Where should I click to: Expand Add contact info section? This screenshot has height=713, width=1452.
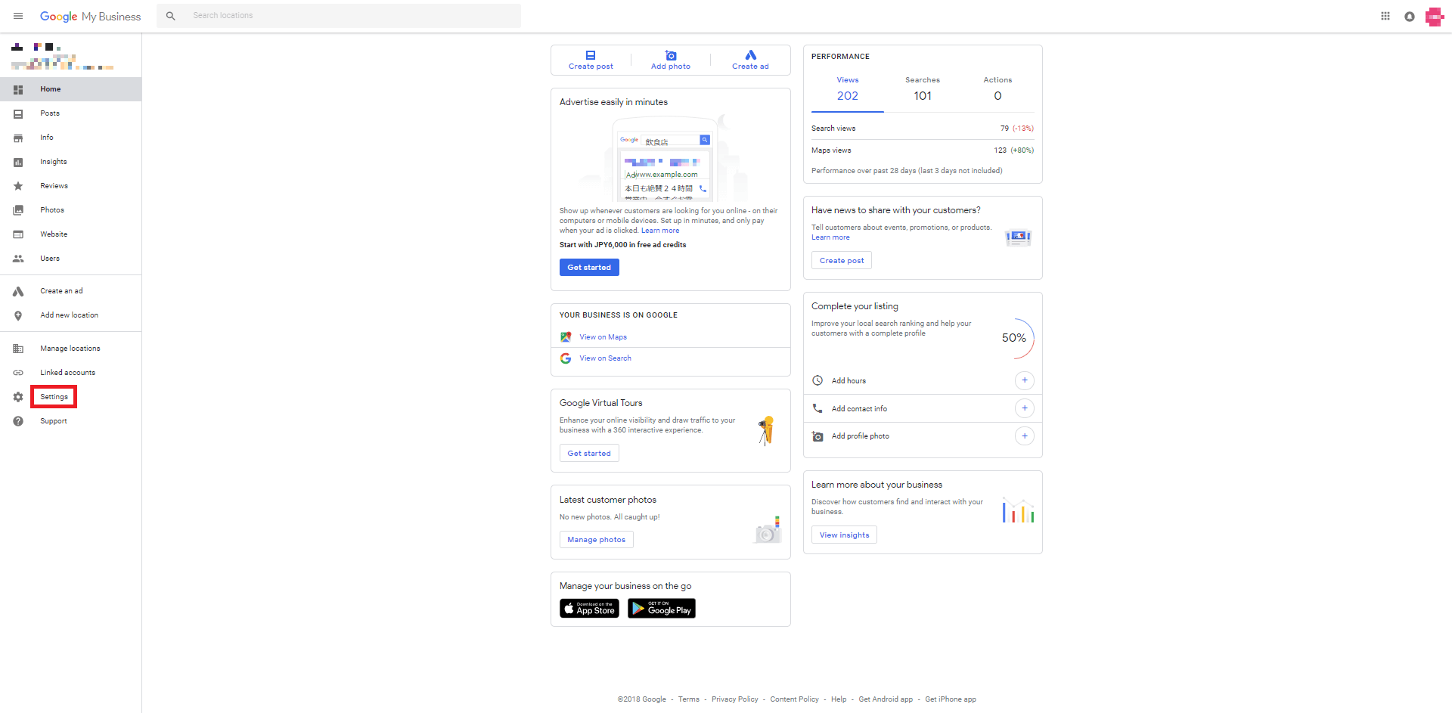(1025, 408)
